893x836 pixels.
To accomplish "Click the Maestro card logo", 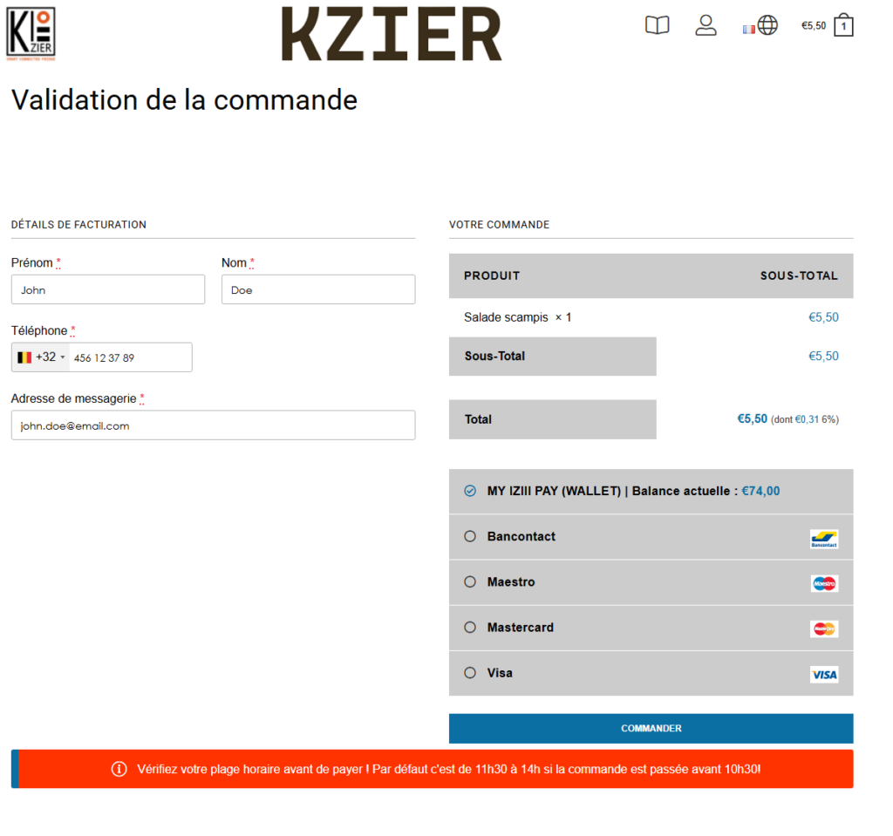I will [x=823, y=583].
